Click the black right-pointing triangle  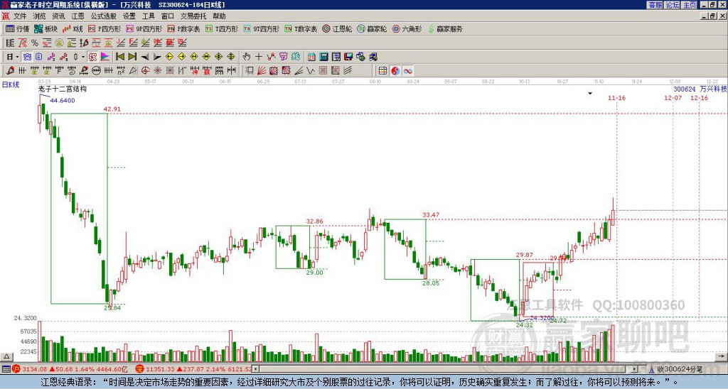coord(157,57)
